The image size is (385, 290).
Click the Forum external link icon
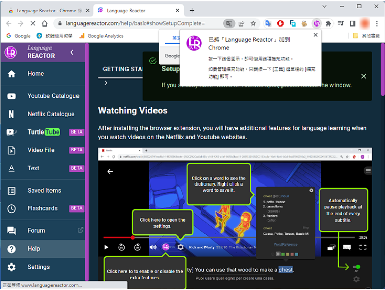click(x=80, y=230)
